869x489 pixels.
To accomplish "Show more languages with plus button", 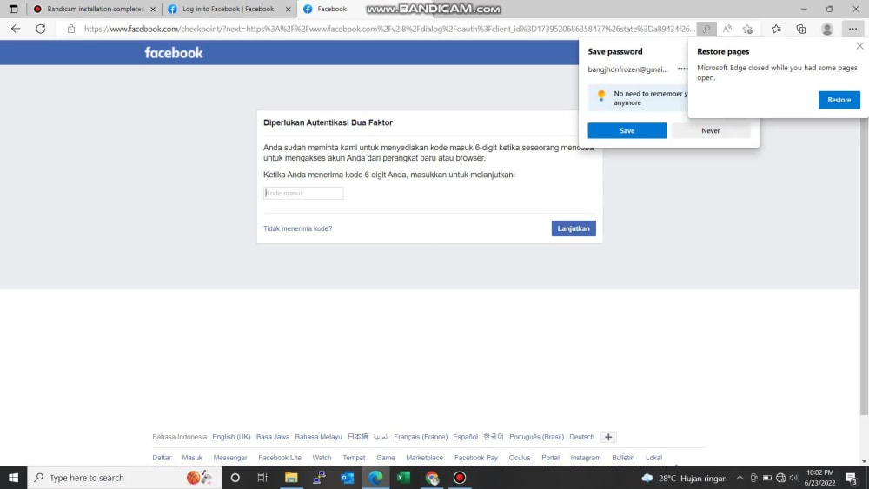I will coord(608,437).
